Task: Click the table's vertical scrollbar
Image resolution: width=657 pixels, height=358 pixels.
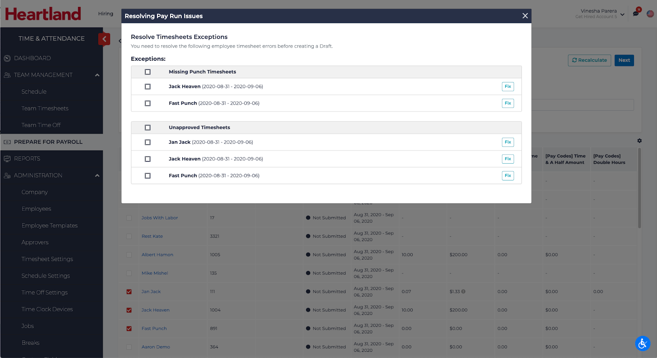Action: [639, 189]
